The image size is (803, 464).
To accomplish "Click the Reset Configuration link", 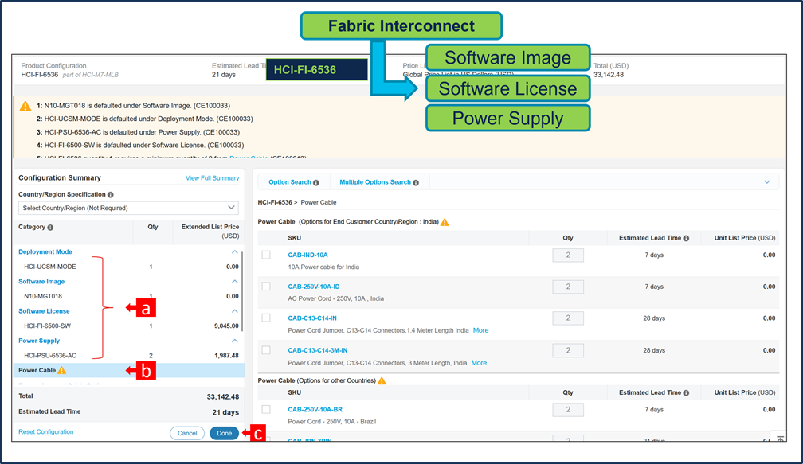I will (46, 432).
